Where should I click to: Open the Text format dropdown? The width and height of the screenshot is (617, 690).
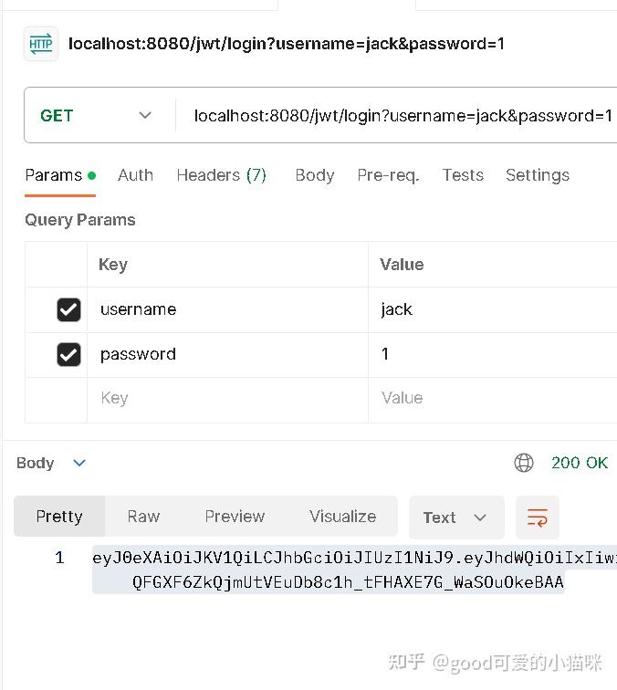455,517
